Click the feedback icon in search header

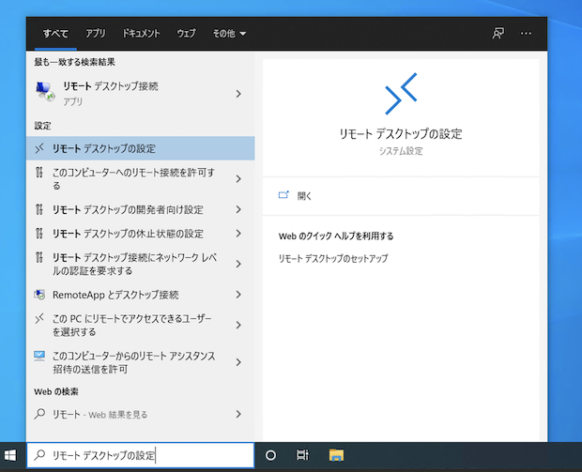click(x=498, y=34)
